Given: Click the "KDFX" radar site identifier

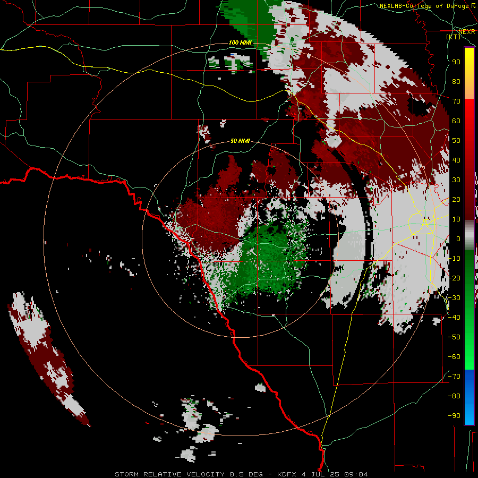Looking at the screenshot, I should (x=288, y=474).
